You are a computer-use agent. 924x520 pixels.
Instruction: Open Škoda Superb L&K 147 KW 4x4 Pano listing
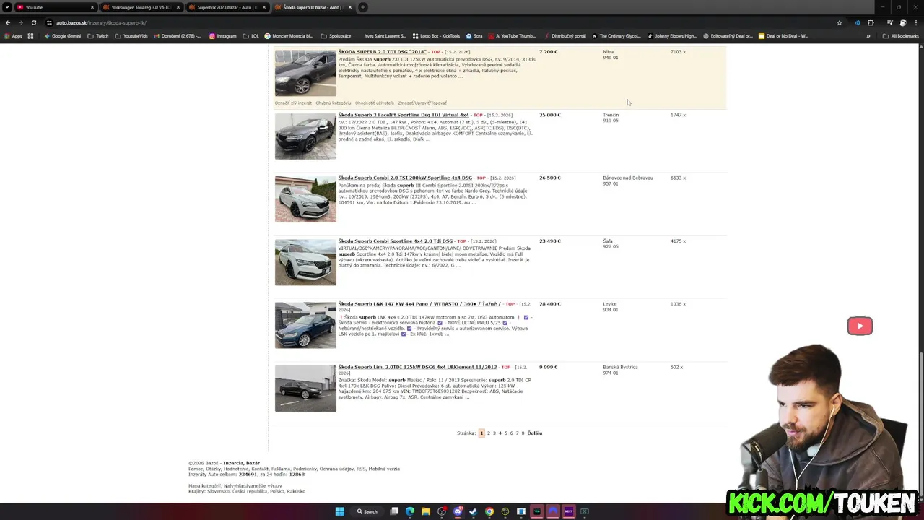click(419, 304)
